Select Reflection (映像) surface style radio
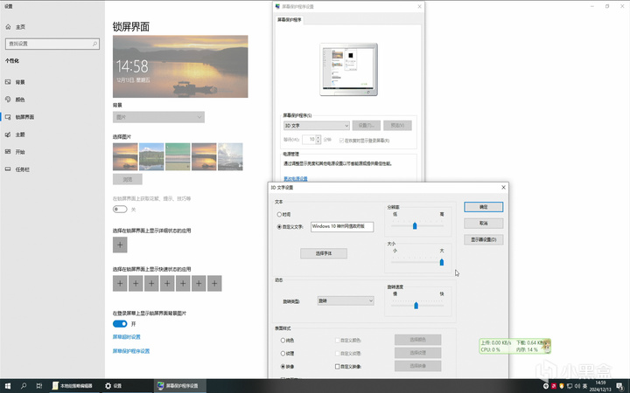Screen dimensions: 630x393 (x=283, y=367)
